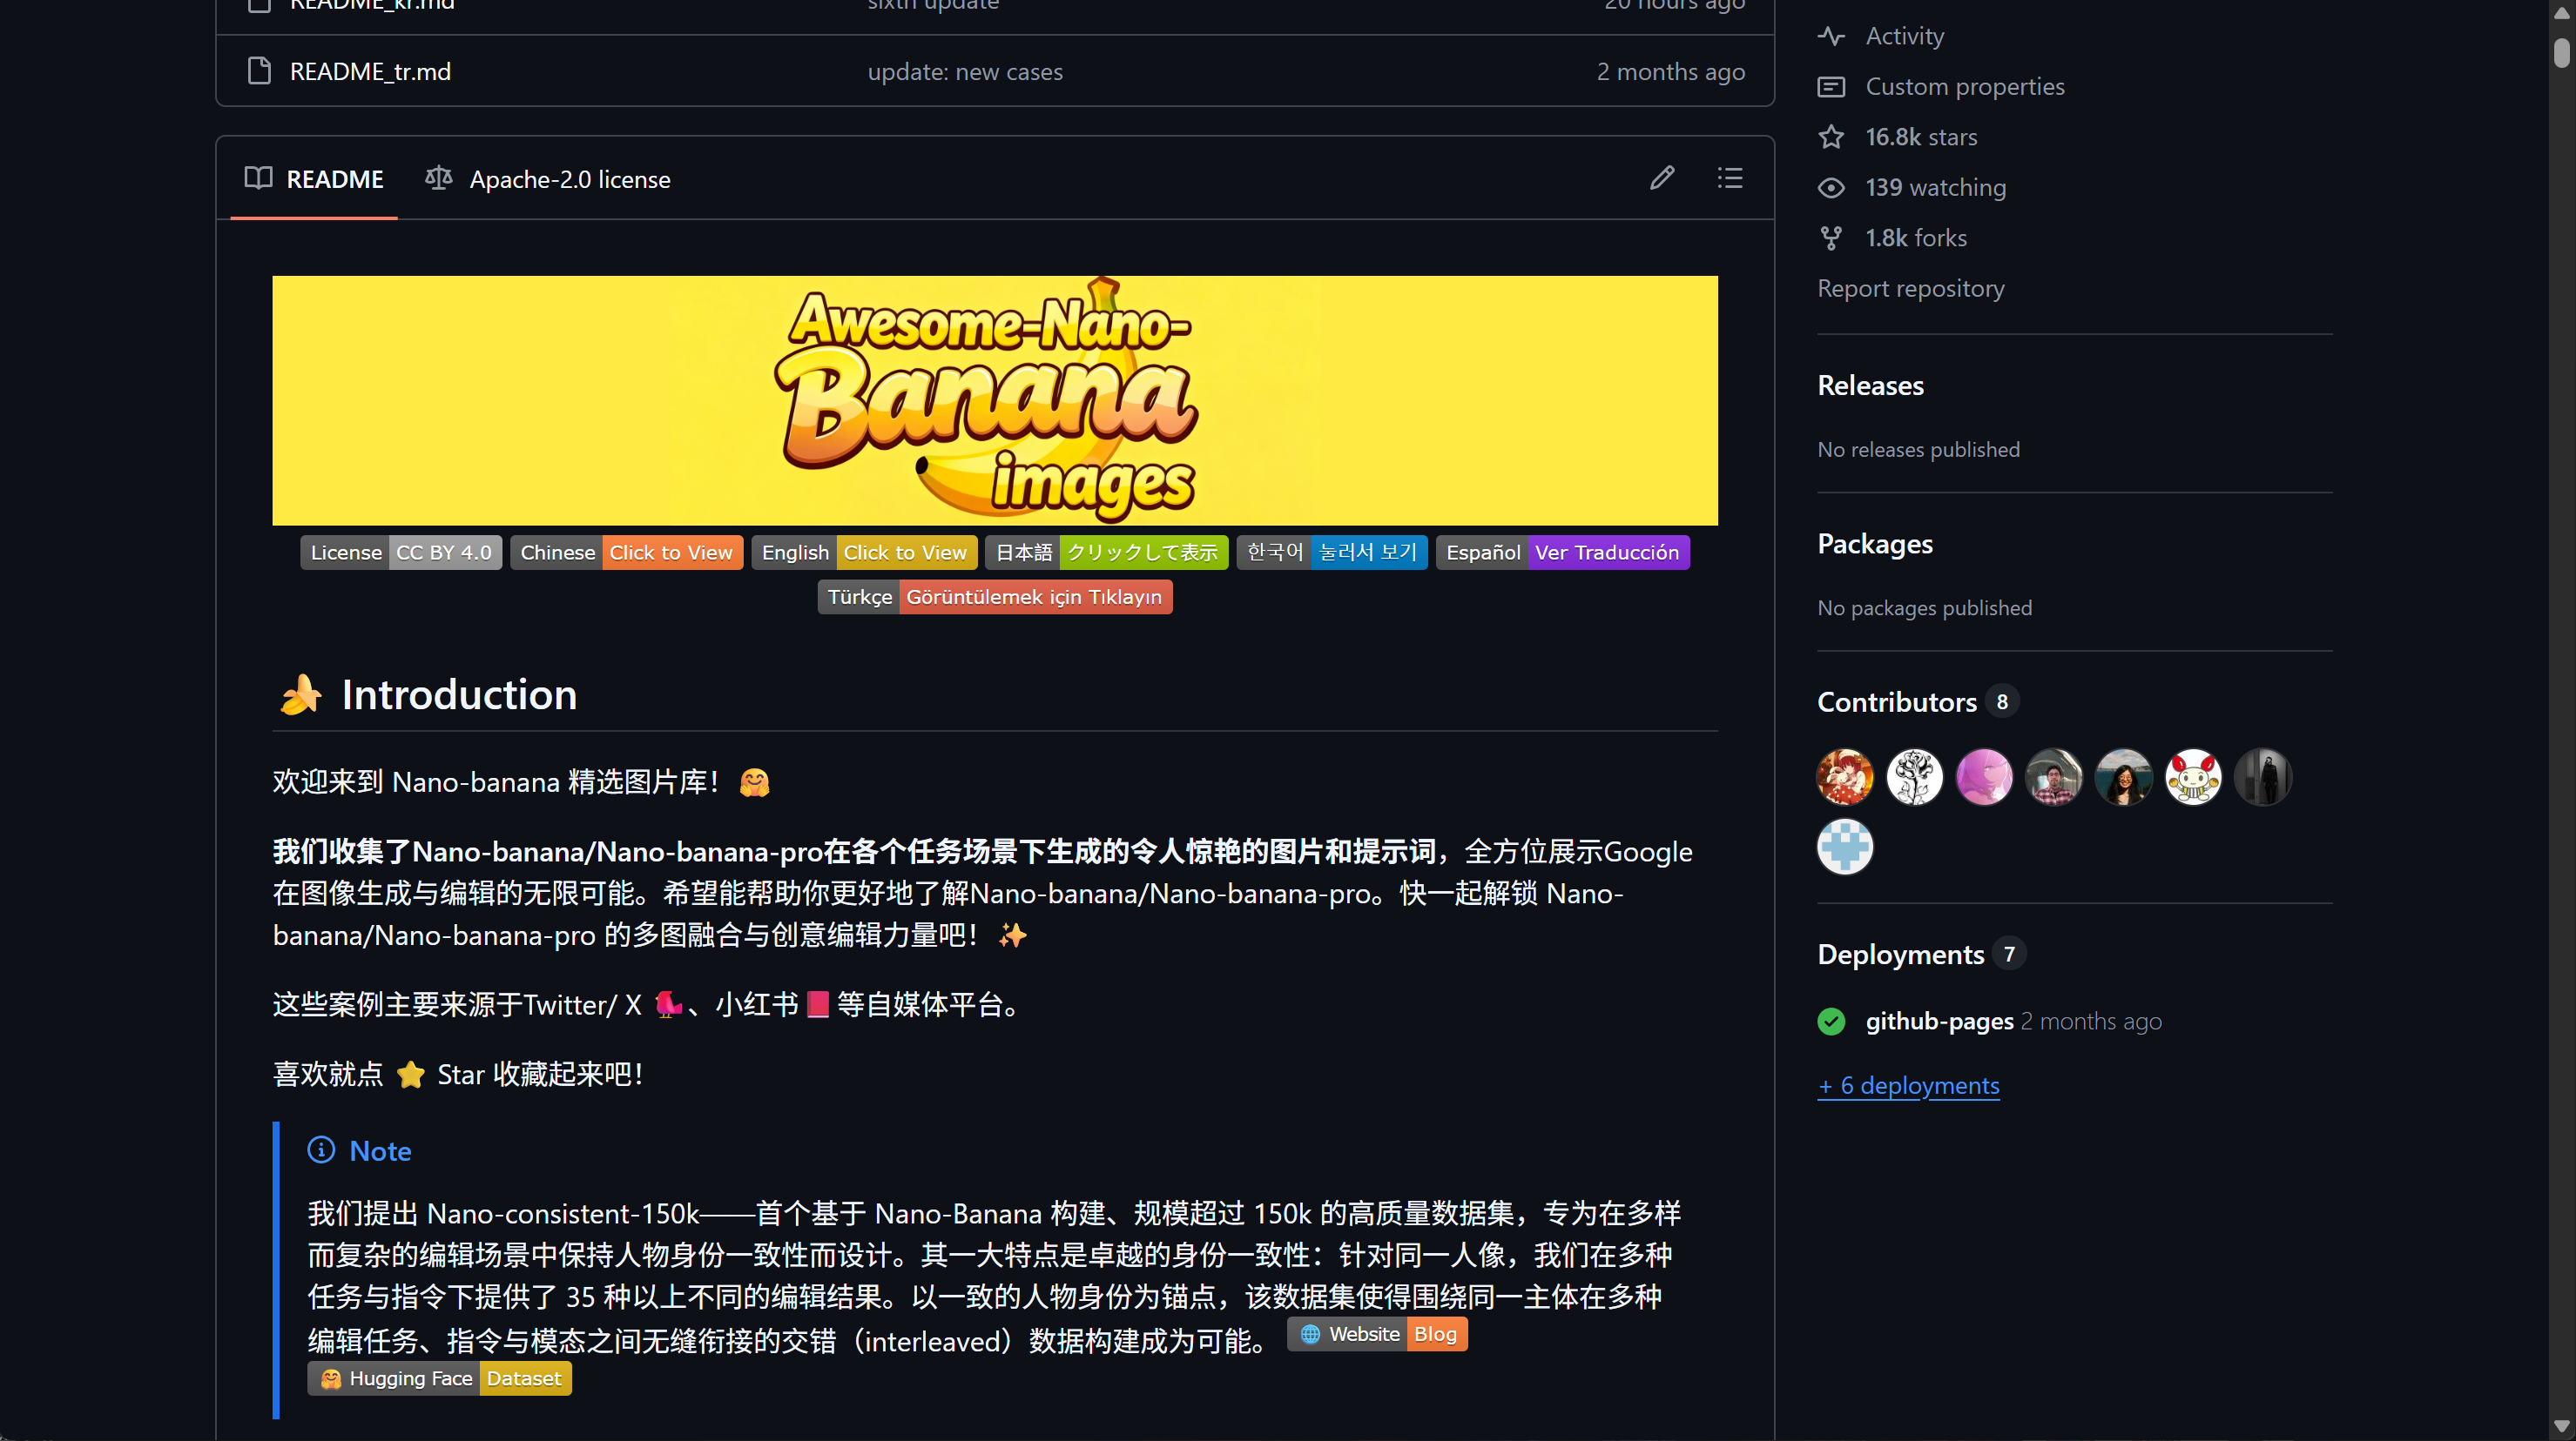Click the scrollbar down arrow
The width and height of the screenshot is (2576, 1441).
click(x=2561, y=1426)
